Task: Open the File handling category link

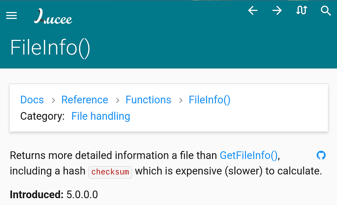Action: pos(101,116)
